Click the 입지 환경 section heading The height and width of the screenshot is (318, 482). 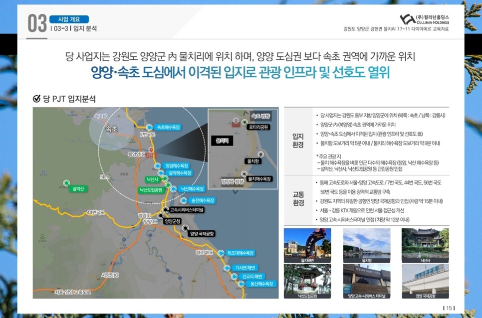pyautogui.click(x=298, y=141)
